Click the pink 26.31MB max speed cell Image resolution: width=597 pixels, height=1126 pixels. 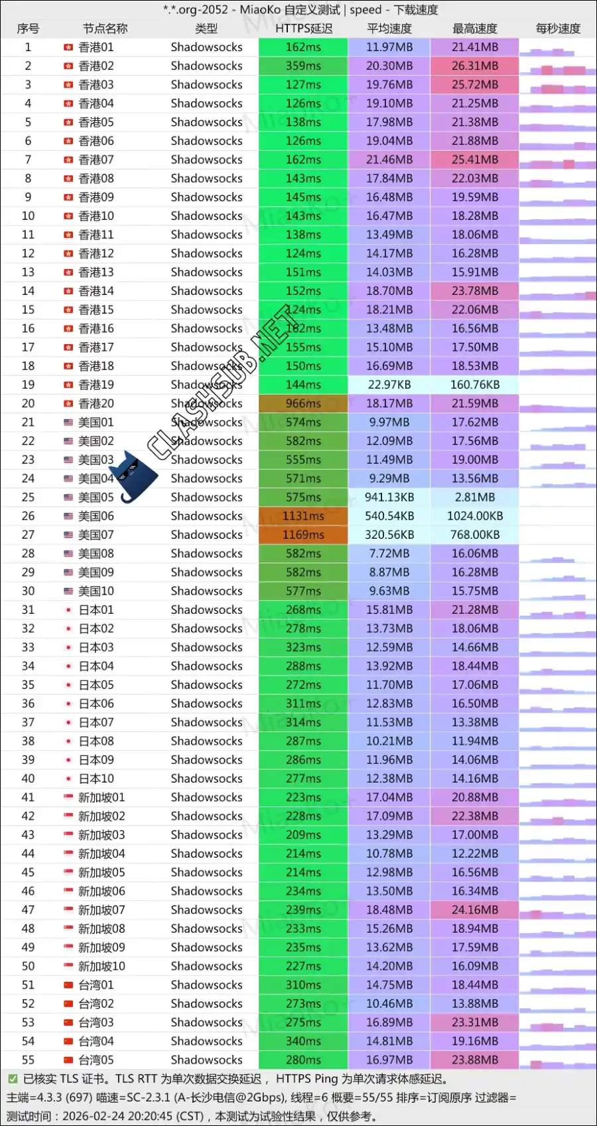(474, 66)
